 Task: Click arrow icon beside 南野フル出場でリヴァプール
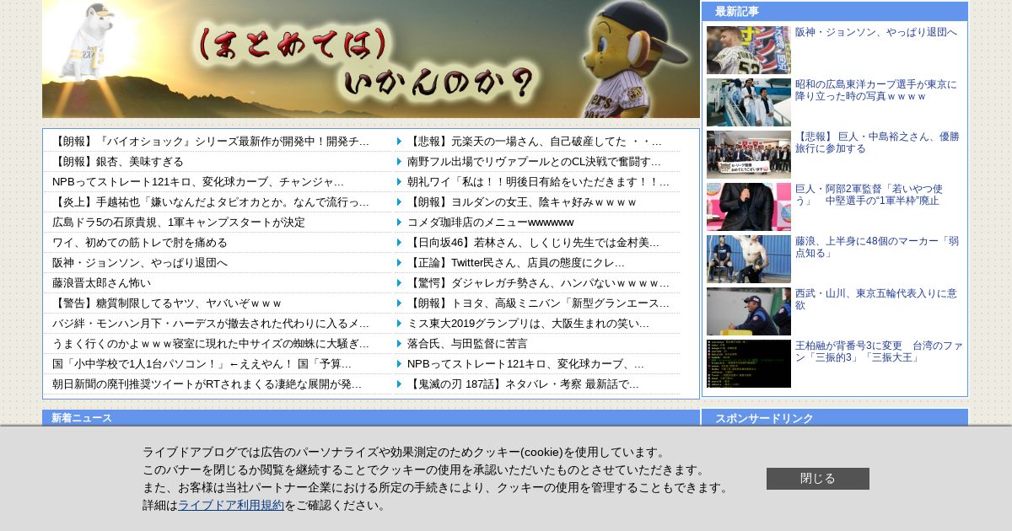[x=400, y=161]
